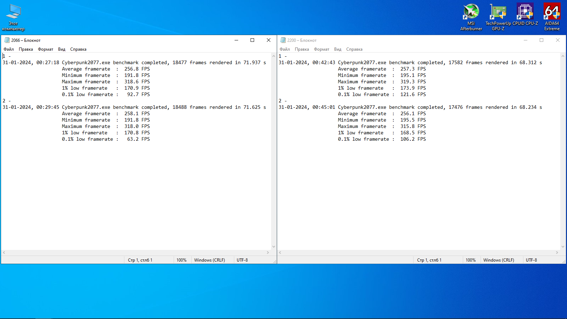This screenshot has height=319, width=567.
Task: Open Справка menu in the 2066 window
Action: click(78, 49)
